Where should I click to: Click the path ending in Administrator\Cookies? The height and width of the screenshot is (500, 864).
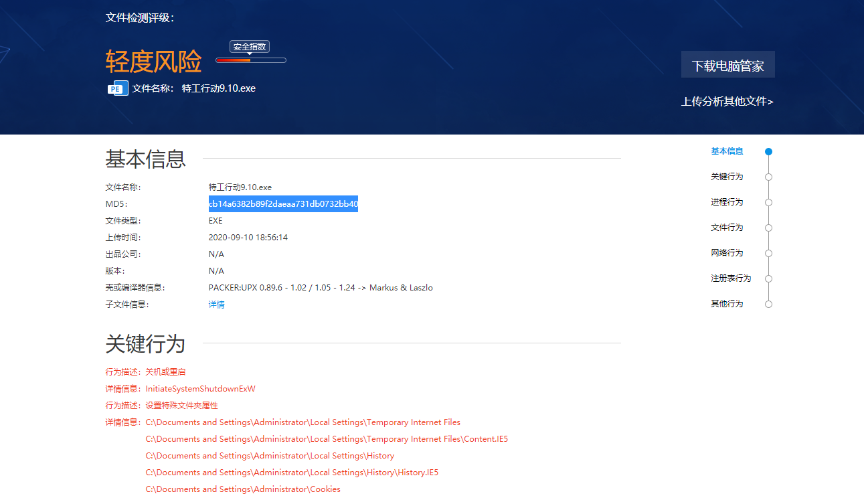[x=243, y=489]
